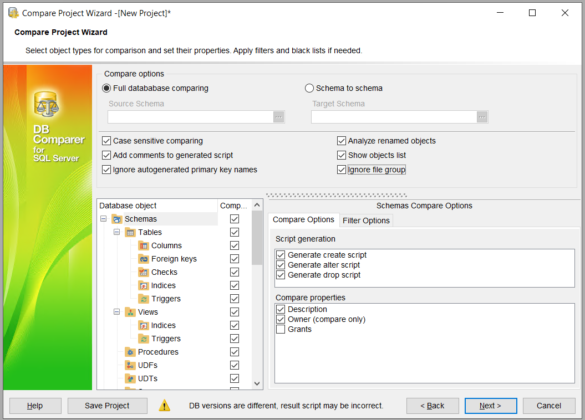Select the Schemas icon in the tree
Screen dimensions: 585x420
coord(117,219)
